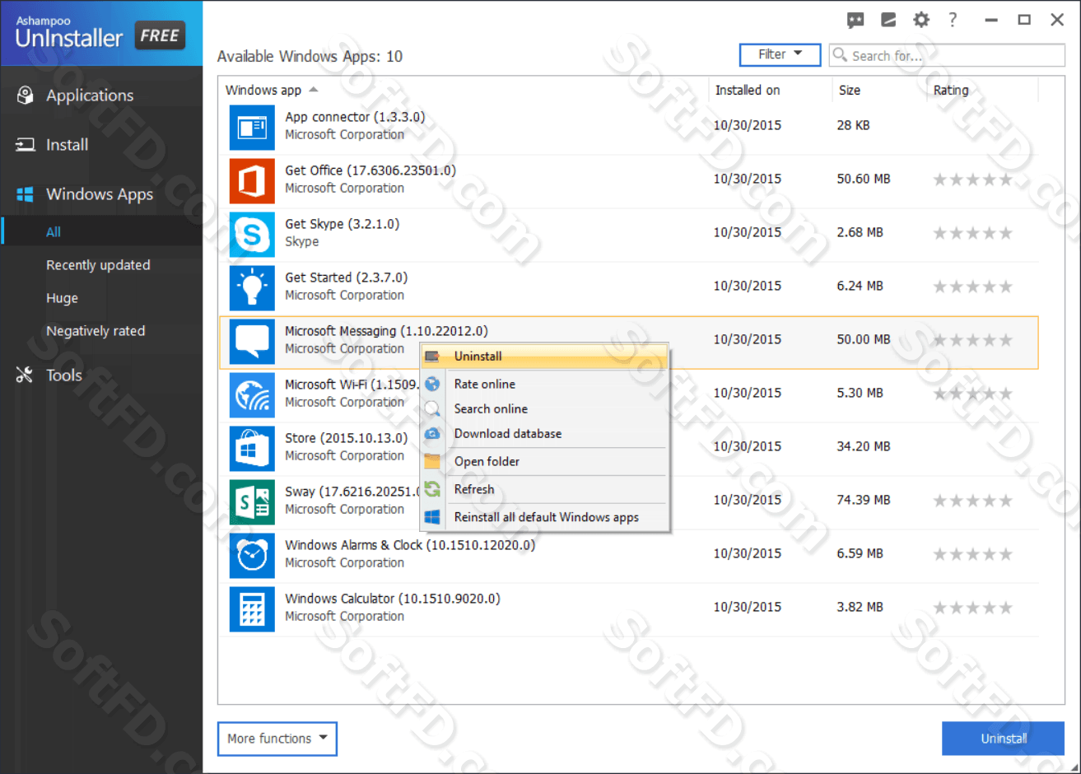This screenshot has width=1081, height=774.
Task: Click the Tools wrench icon in sidebar
Action: [x=25, y=375]
